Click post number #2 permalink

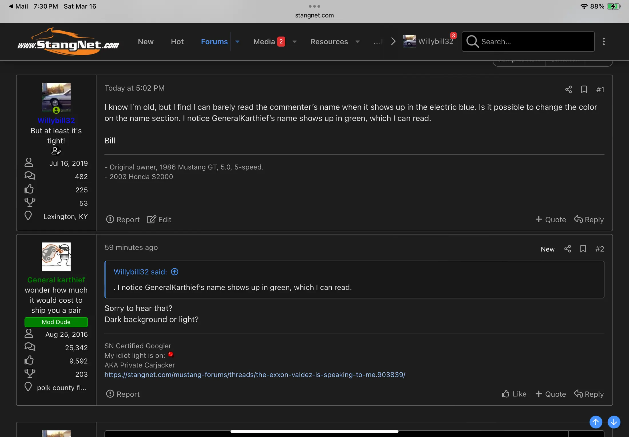pyautogui.click(x=600, y=249)
